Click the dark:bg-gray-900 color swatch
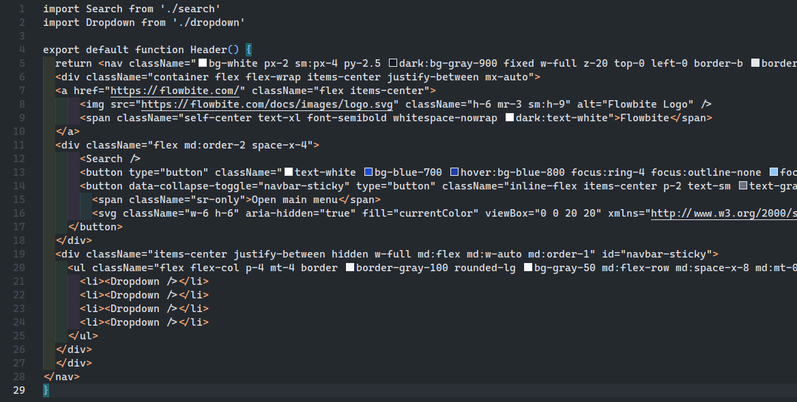Image resolution: width=797 pixels, height=402 pixels. 393,63
